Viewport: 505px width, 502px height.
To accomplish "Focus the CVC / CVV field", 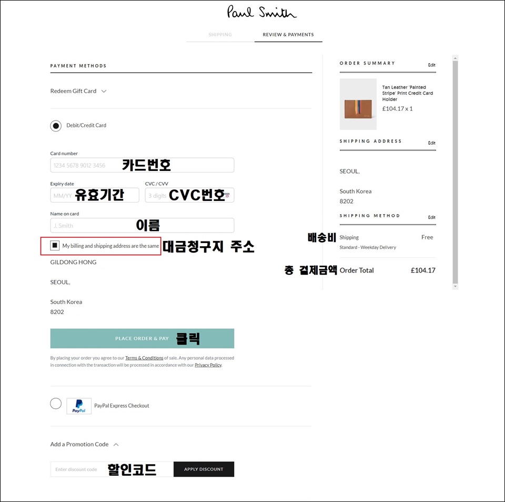I will coord(189,195).
